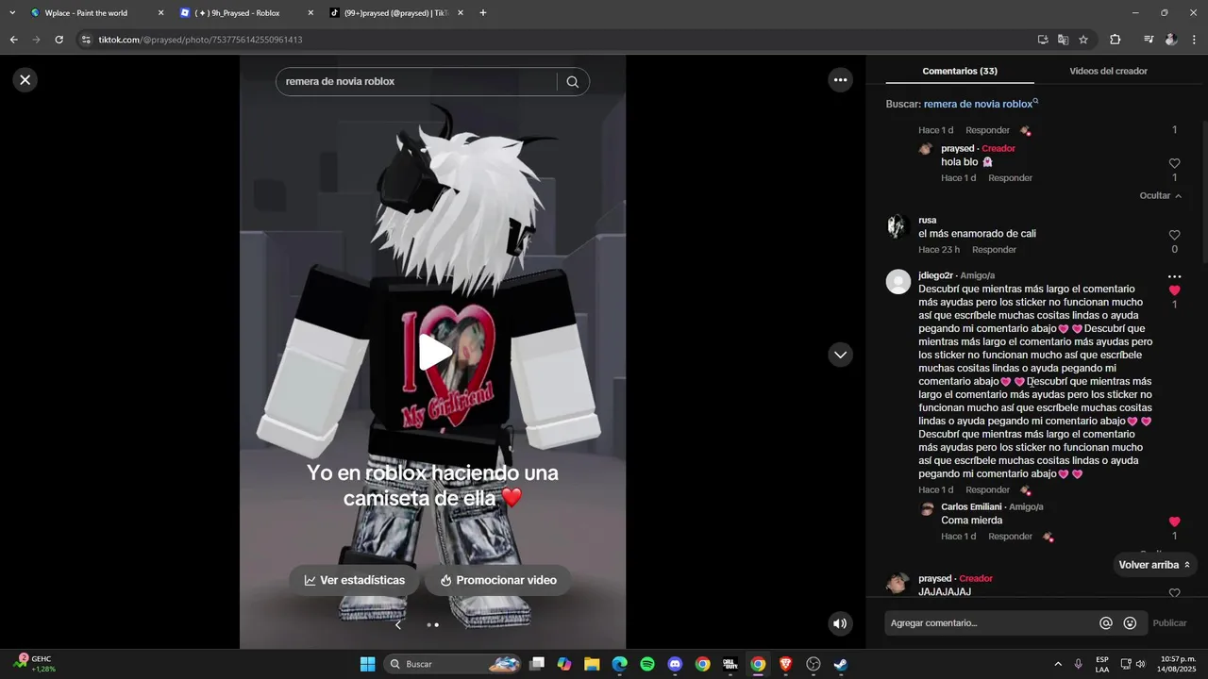Open jdiego2r's profile avatar
The width and height of the screenshot is (1208, 679).
click(898, 281)
